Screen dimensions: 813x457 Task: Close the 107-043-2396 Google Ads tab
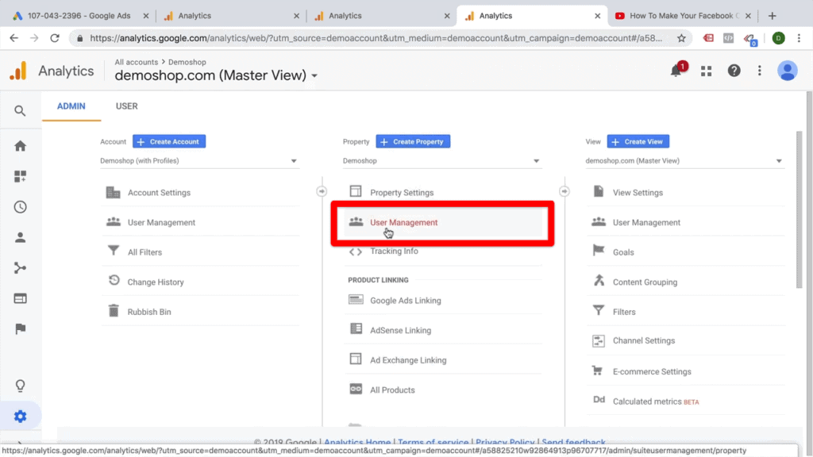(x=146, y=16)
